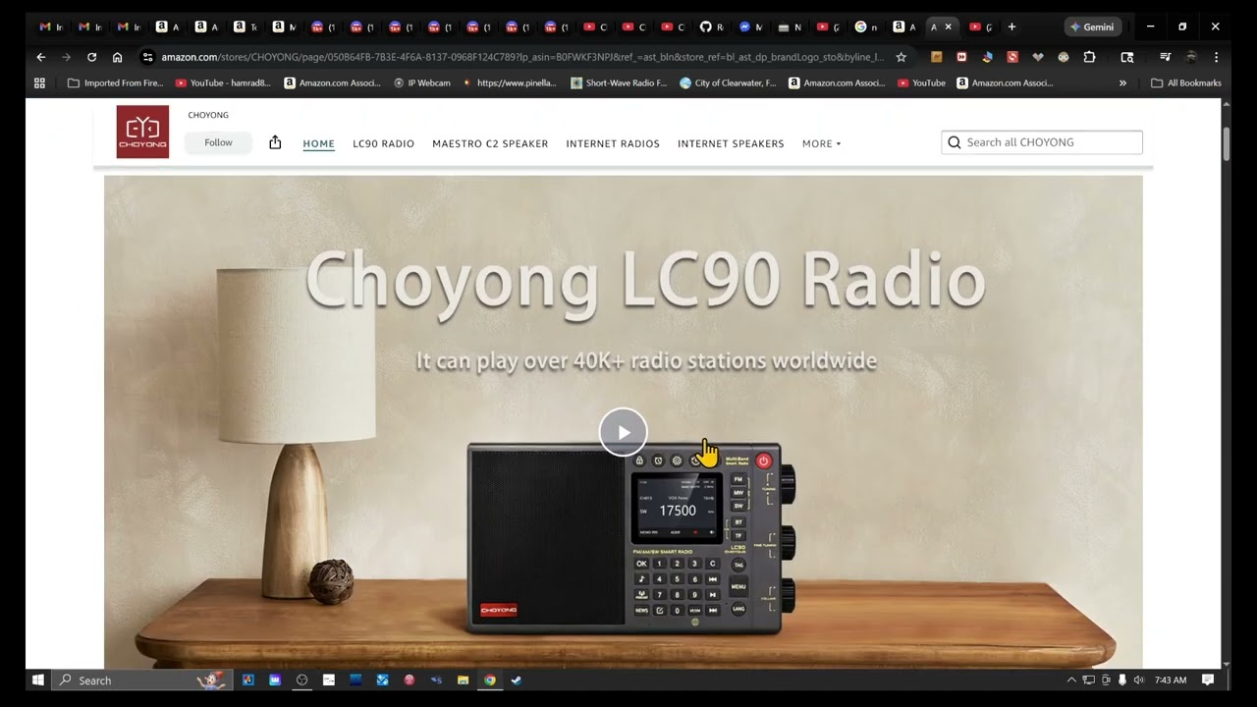Open the IP Webcam bookmark
The image size is (1257, 707).
[x=421, y=83]
